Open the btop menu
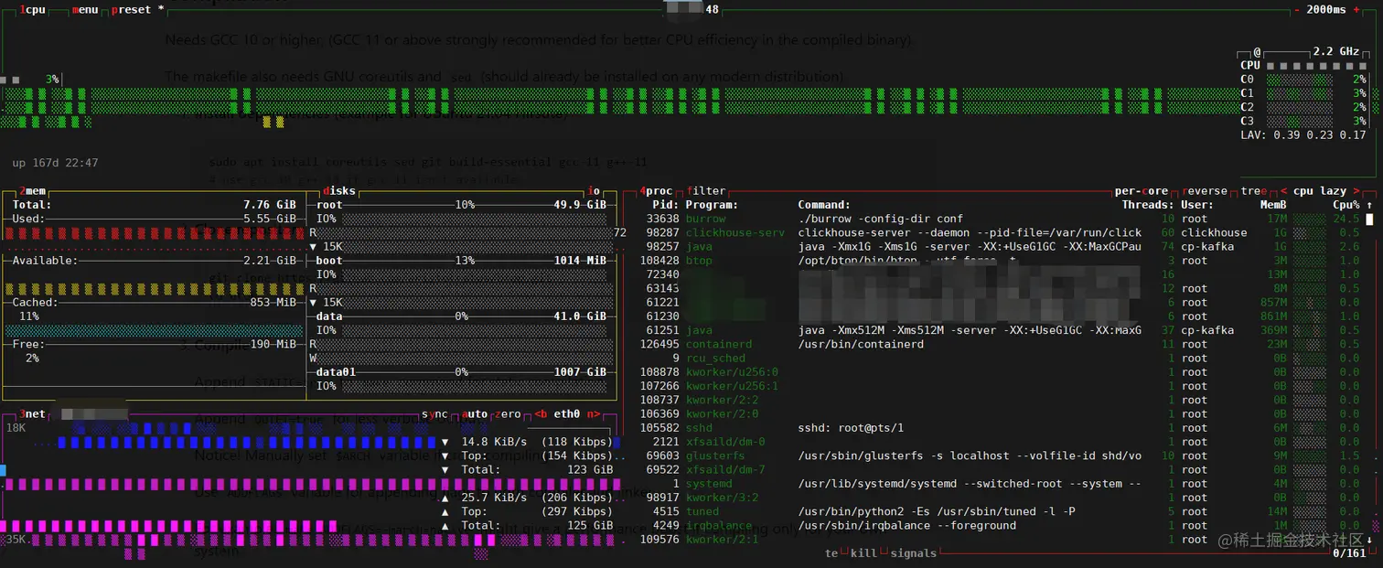 [84, 9]
